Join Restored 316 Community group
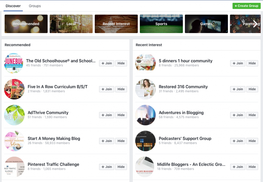Viewport: 263px width, 182px height. tap(238, 89)
